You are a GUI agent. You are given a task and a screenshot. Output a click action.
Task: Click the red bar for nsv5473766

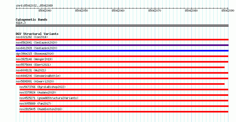click(124, 90)
